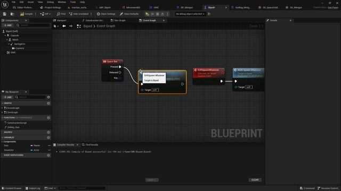The image size is (341, 191).
Task: Click the Biped breadcrumb link
Action: (87, 26)
